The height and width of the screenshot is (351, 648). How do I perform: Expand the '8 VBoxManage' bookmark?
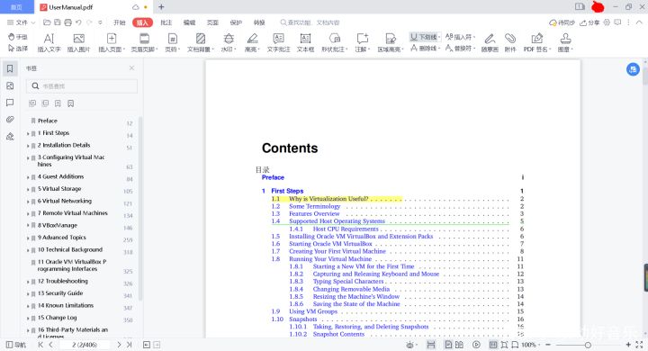pyautogui.click(x=28, y=226)
